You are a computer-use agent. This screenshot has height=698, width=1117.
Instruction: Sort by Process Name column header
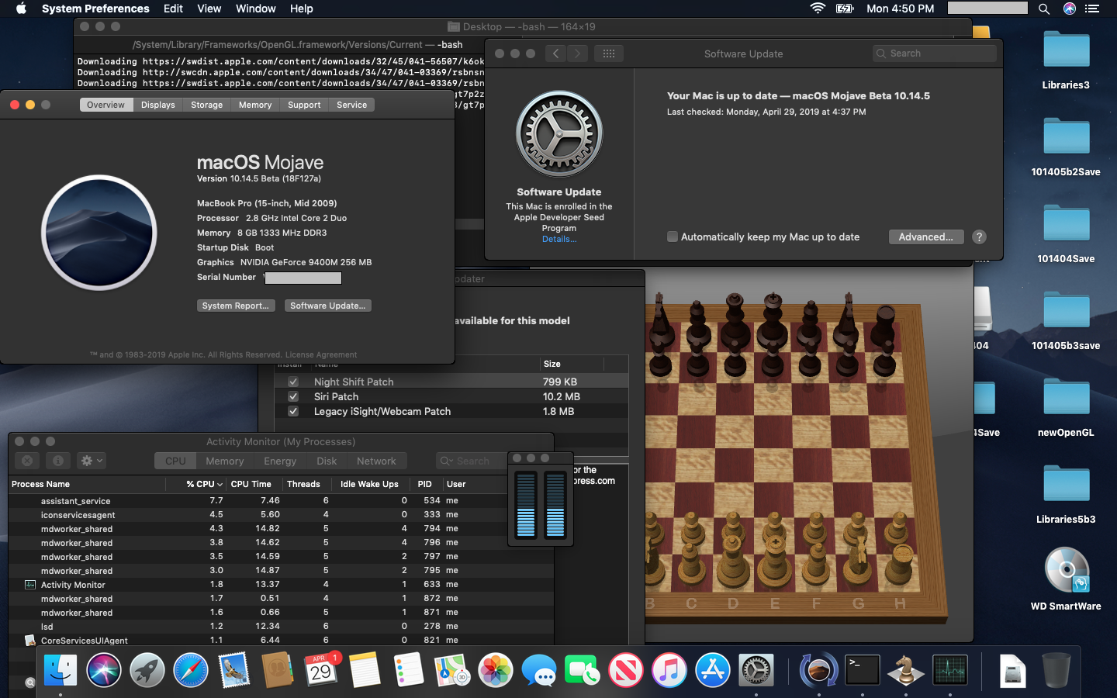(87, 484)
